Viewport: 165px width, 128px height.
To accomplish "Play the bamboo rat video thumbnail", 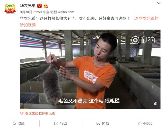I will tap(90, 69).
